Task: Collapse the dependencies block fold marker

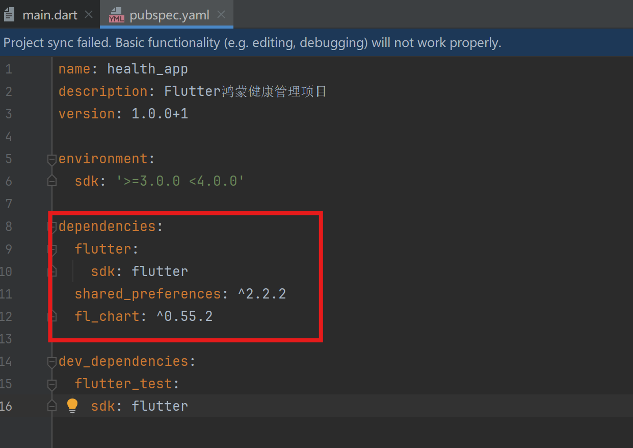Action: click(x=51, y=227)
